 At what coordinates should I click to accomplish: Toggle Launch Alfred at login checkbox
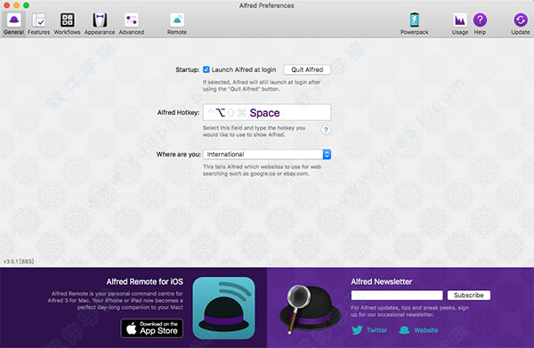[x=206, y=69]
